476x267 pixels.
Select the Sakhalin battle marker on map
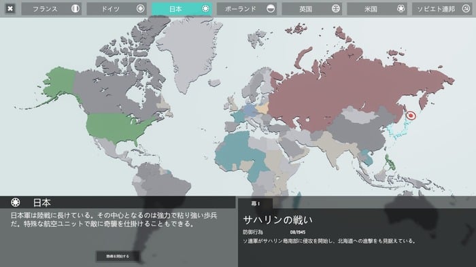(x=411, y=115)
